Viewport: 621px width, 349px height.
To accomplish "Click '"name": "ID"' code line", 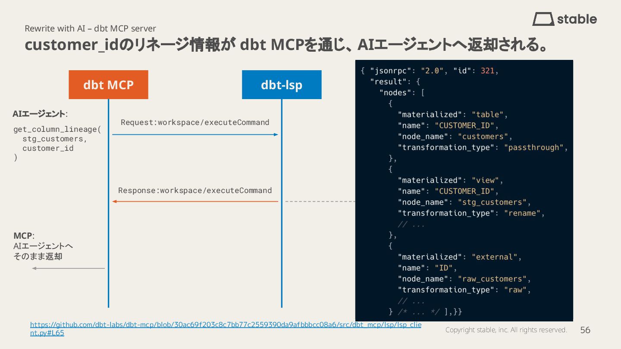I will coord(427,268).
